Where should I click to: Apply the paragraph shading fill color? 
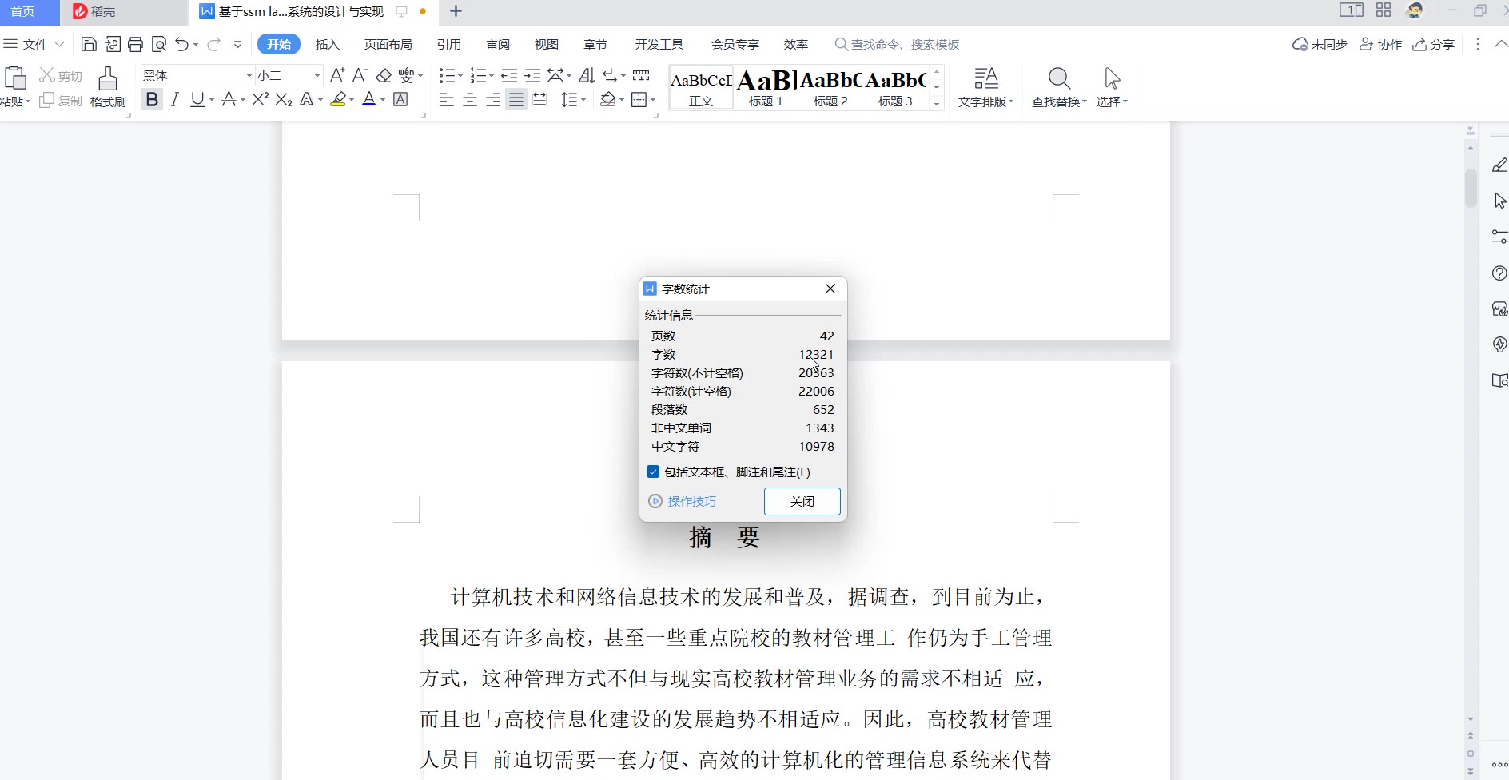point(607,100)
